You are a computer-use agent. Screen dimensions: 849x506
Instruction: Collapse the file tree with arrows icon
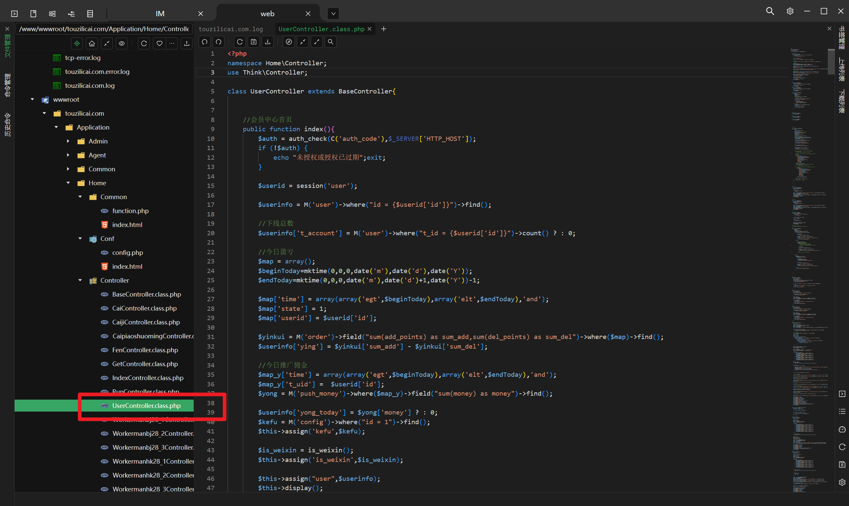(107, 43)
